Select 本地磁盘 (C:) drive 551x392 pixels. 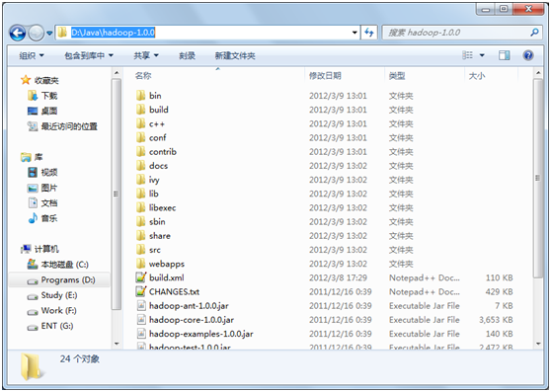click(64, 265)
